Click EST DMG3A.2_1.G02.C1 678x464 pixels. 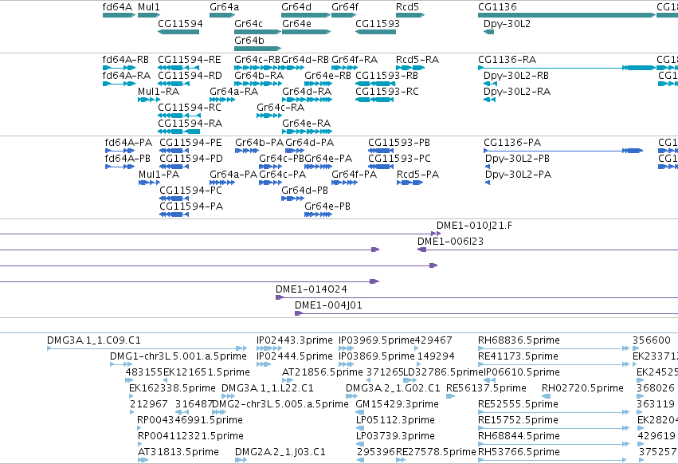pos(393,389)
